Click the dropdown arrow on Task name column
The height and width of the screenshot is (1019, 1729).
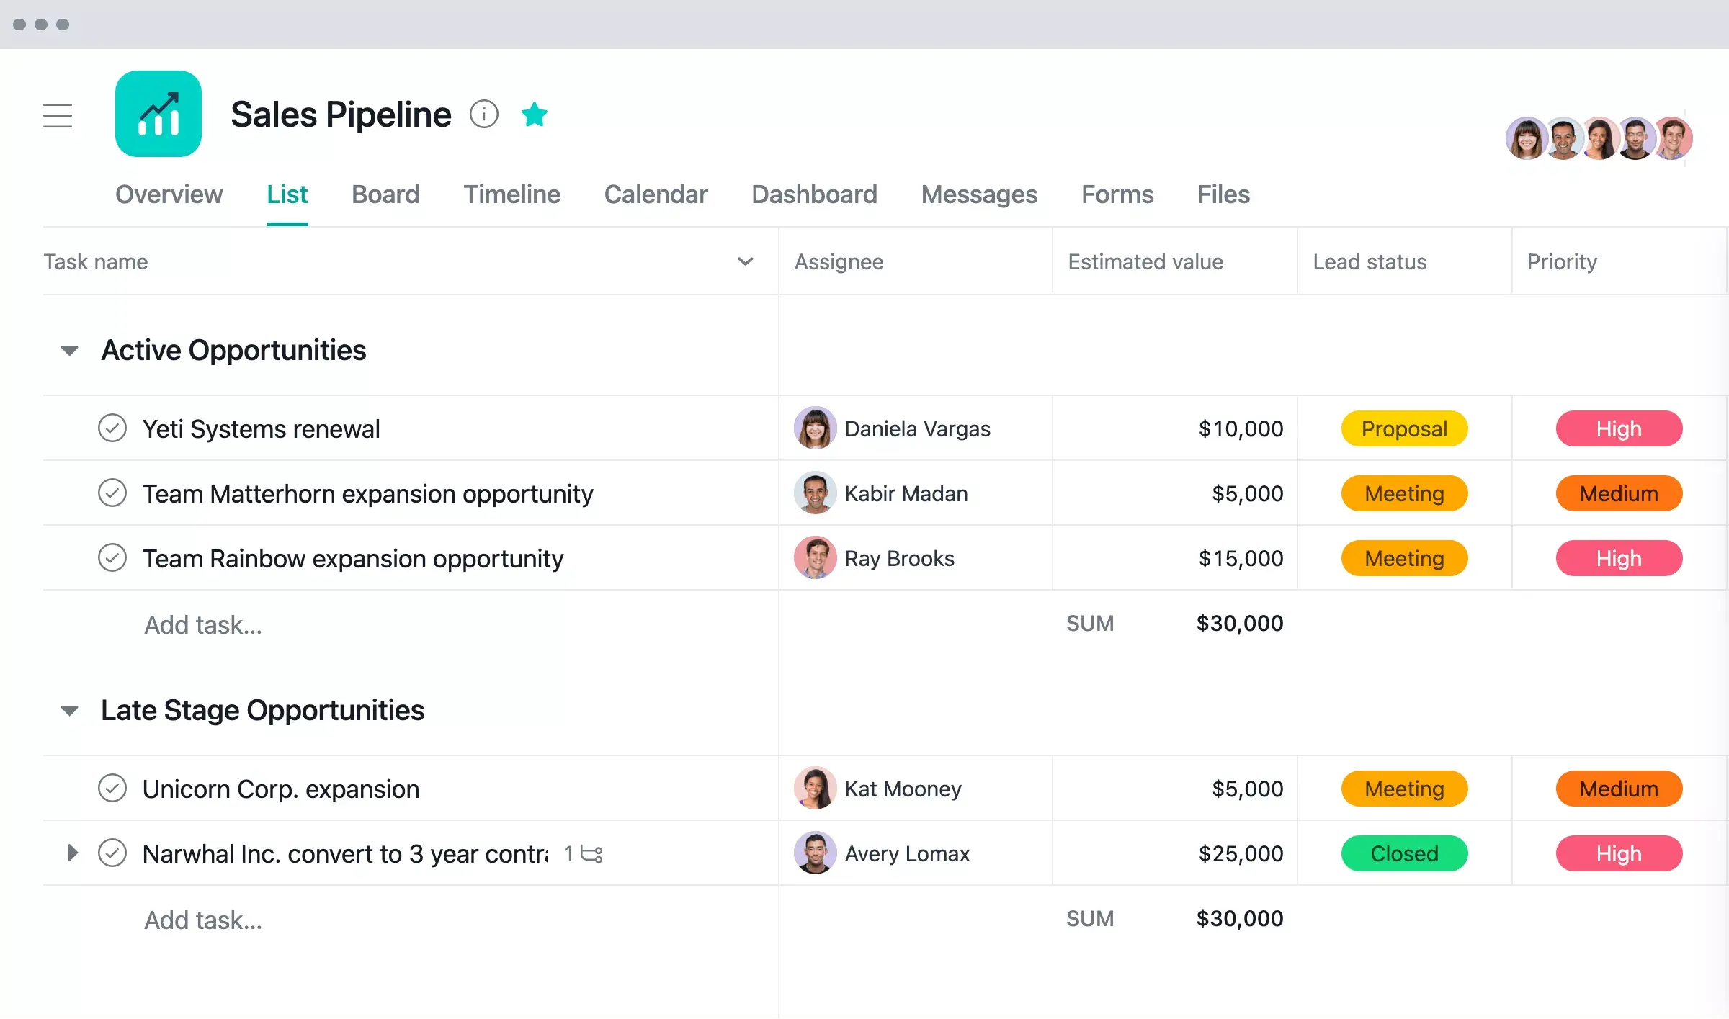click(745, 262)
